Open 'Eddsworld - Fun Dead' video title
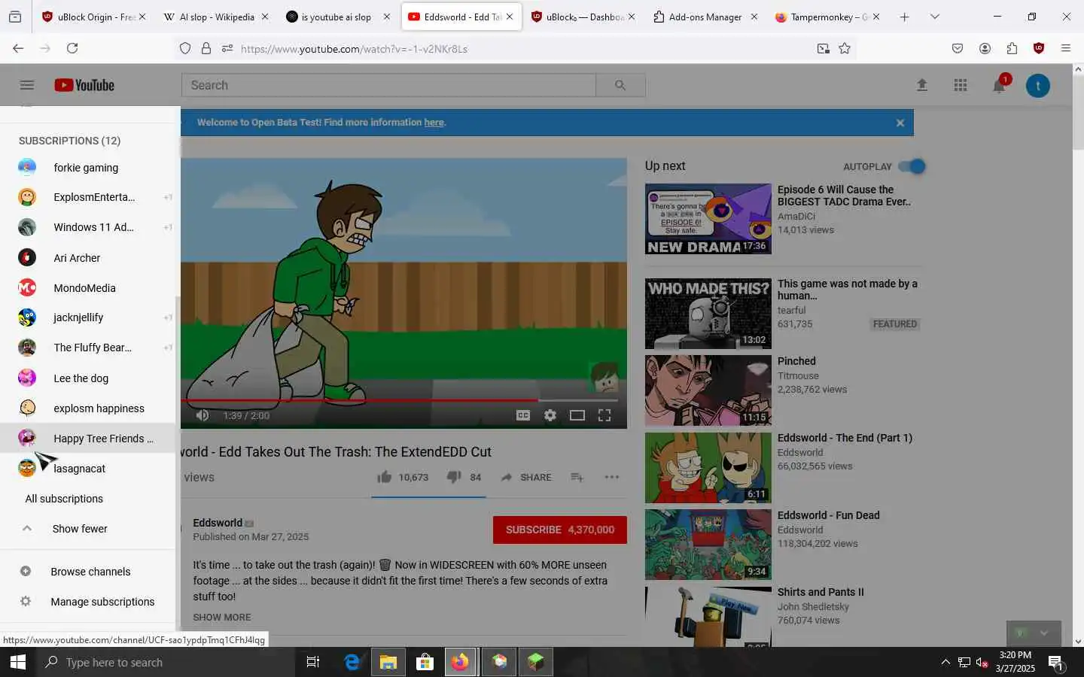 point(828,515)
